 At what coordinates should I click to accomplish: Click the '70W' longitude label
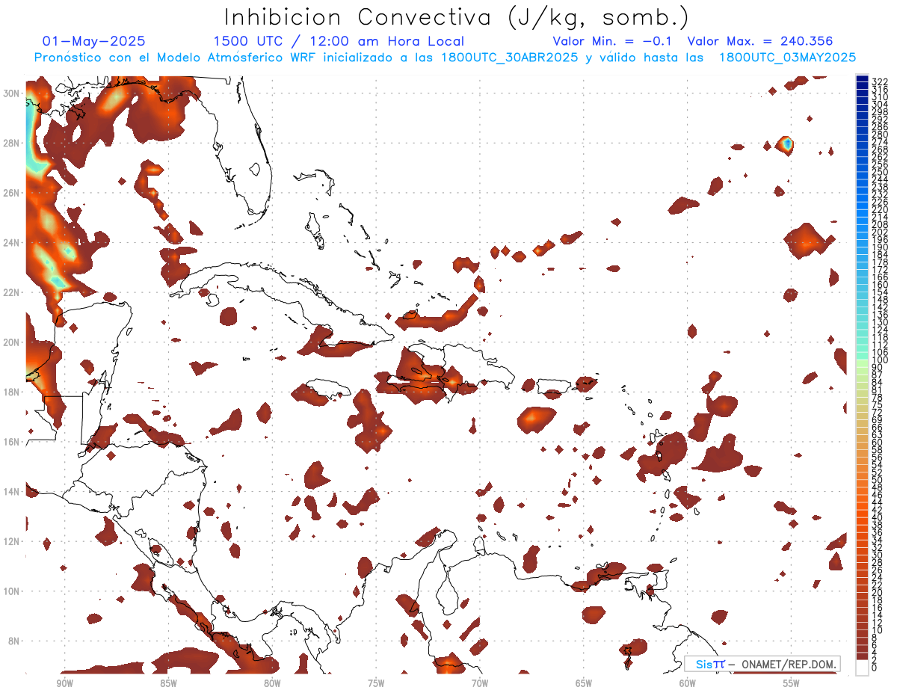[480, 683]
